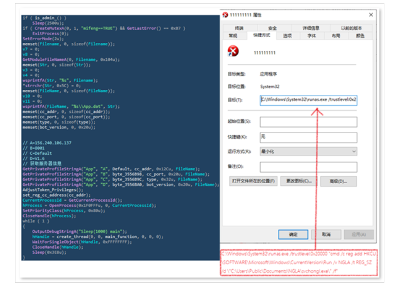The image size is (405, 291).
Task: Click the 快捷键(K) field showing 无
Action: pyautogui.click(x=309, y=137)
